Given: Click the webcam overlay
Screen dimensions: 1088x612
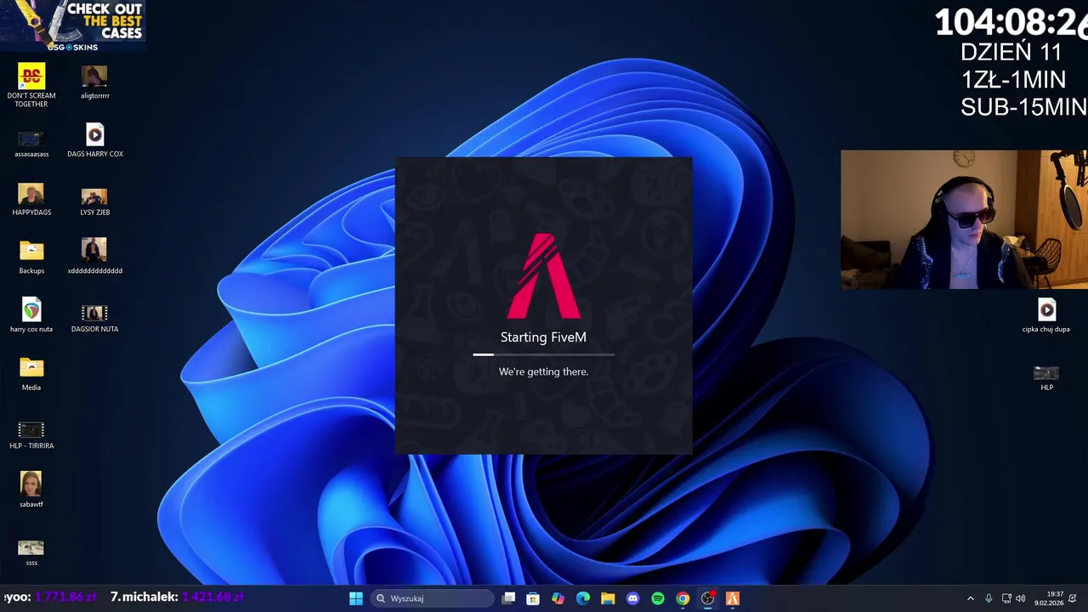Looking at the screenshot, I should pyautogui.click(x=964, y=219).
